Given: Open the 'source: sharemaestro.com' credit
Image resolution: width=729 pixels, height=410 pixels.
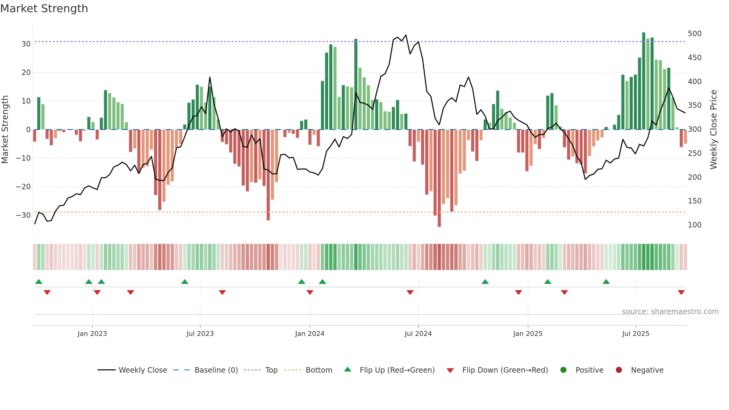Looking at the screenshot, I should pos(670,312).
